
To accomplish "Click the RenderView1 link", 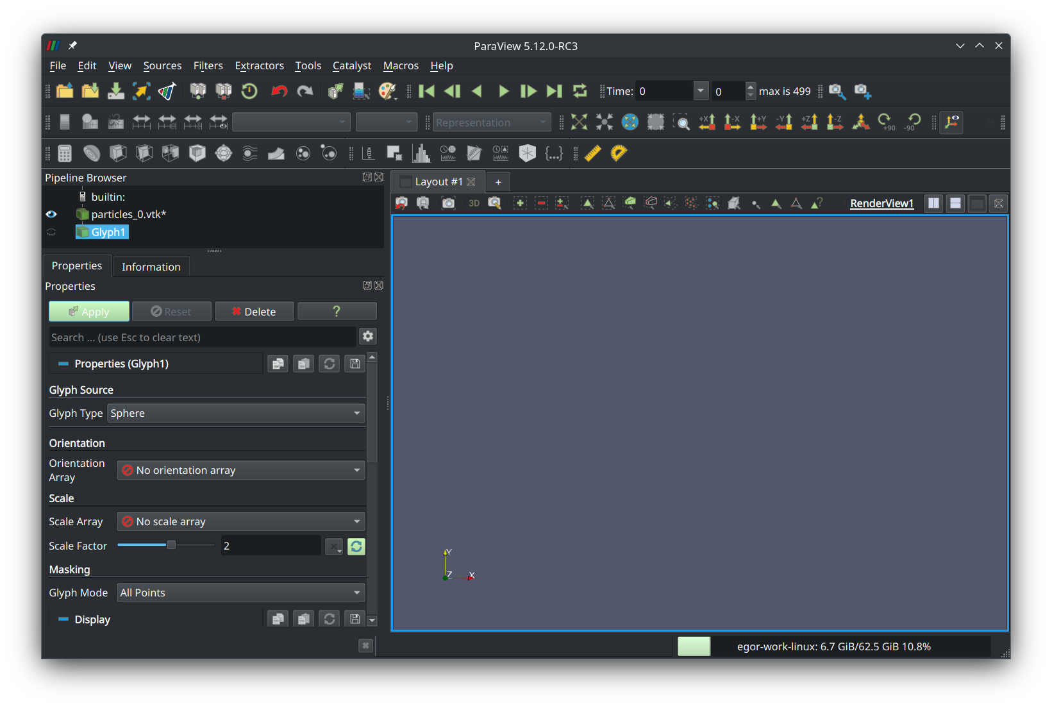I will 881,203.
